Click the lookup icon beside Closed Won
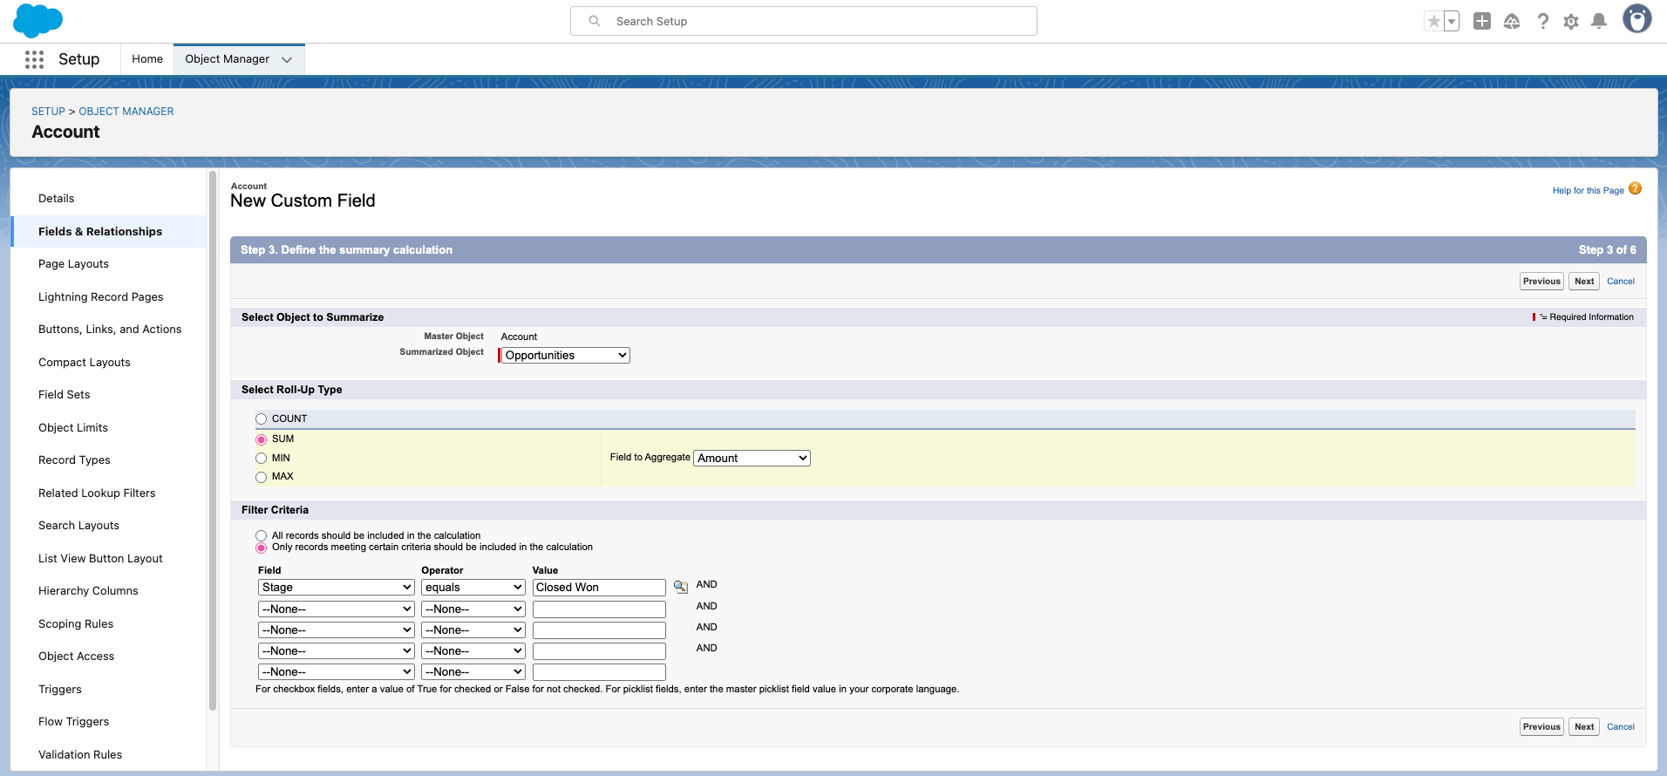 pos(681,588)
